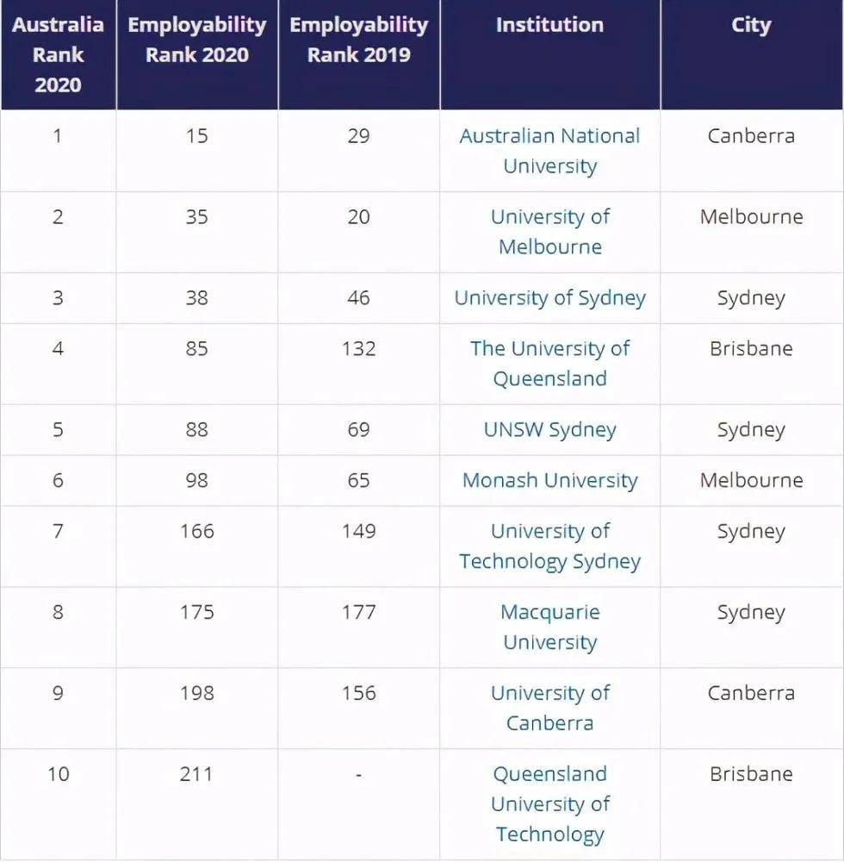Click the Monash University link
The height and width of the screenshot is (862, 844).
tap(549, 481)
